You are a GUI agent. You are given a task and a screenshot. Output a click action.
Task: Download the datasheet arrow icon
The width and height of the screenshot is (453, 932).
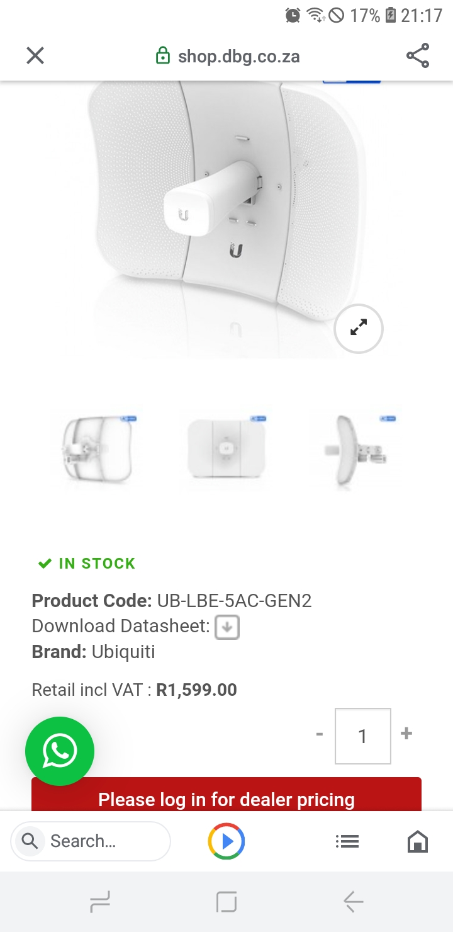tap(227, 627)
